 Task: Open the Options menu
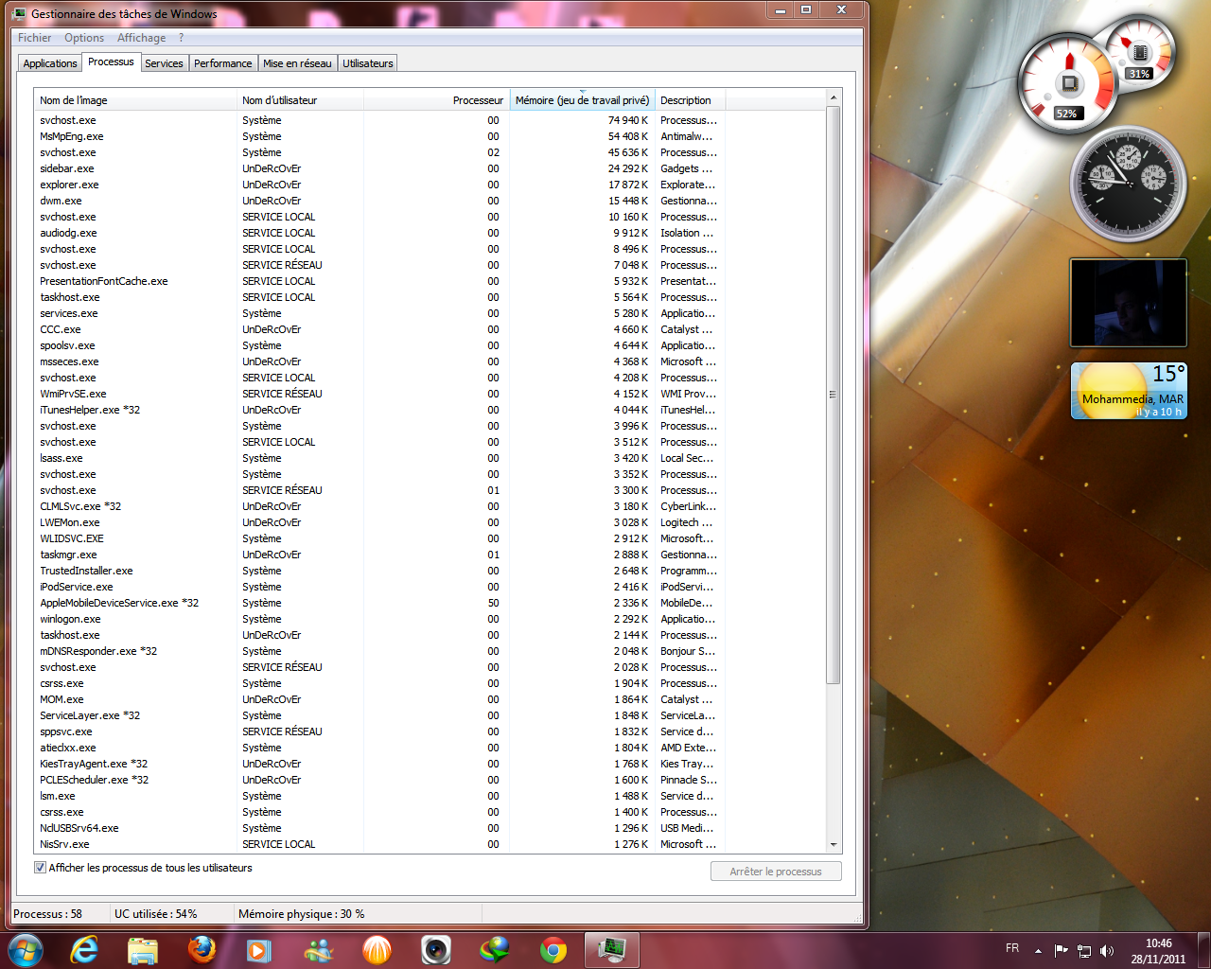point(84,38)
